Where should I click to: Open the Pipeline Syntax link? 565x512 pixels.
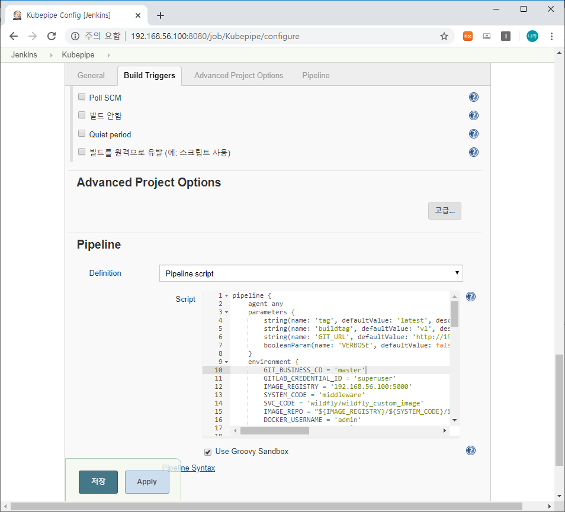tap(188, 468)
